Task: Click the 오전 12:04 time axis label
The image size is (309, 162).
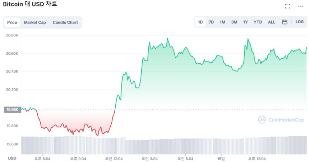Action: 113,158
